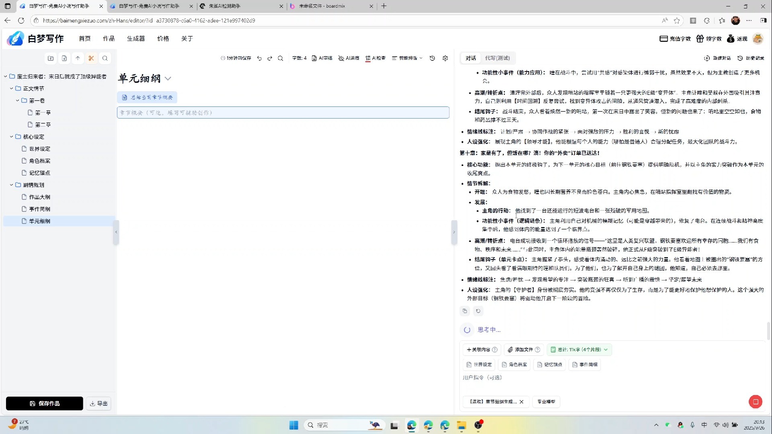Toggle 事件简纲 context chip
Viewport: 772px width, 434px height.
[x=585, y=364]
